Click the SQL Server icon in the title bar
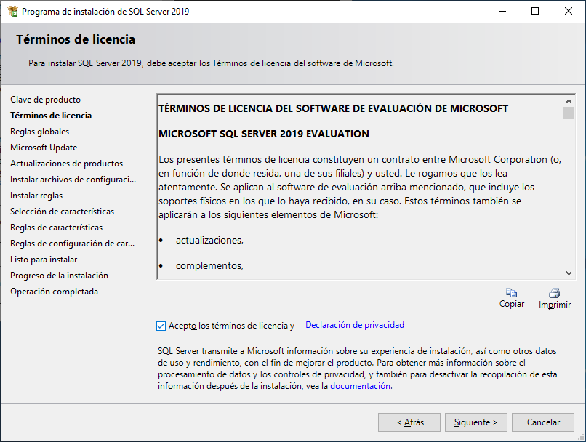Screen dimensions: 586x442 [x=12, y=11]
